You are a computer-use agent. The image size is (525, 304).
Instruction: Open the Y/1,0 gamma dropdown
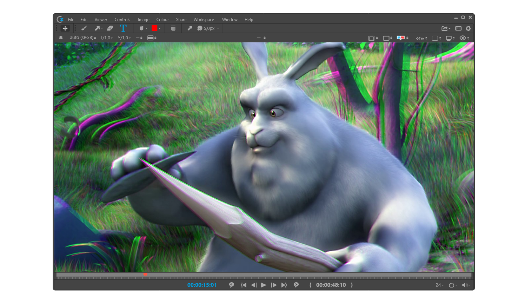pos(124,38)
